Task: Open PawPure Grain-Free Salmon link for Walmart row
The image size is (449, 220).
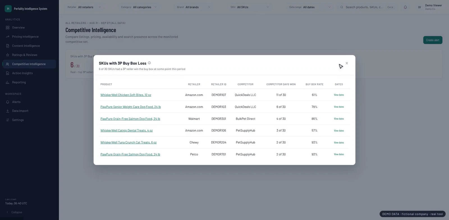Action: [130, 119]
